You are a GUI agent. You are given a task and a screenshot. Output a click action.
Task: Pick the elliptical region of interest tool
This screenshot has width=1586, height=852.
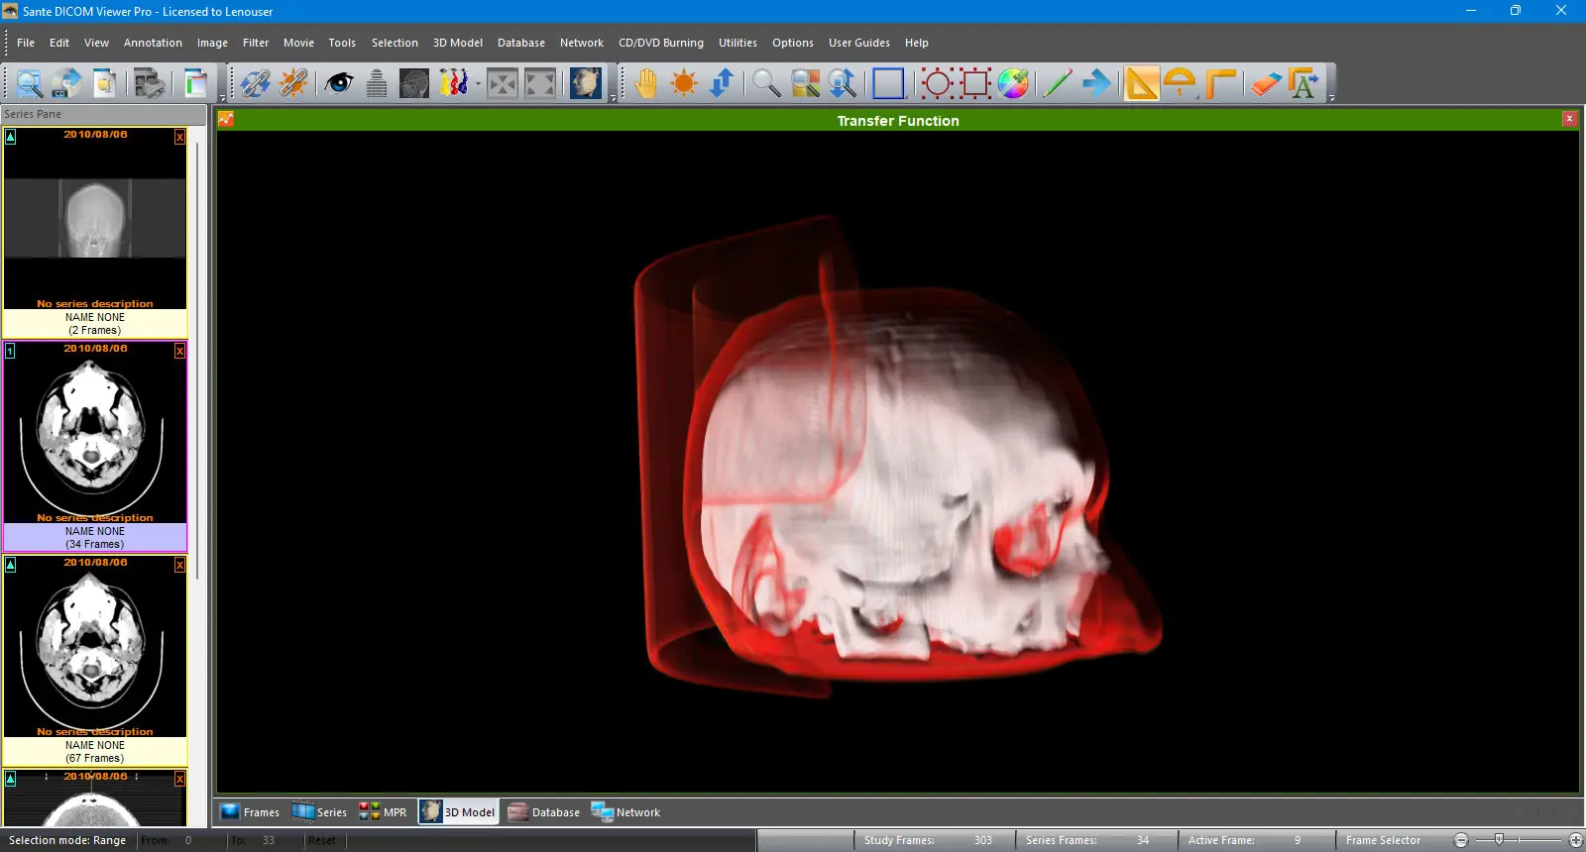tap(937, 83)
